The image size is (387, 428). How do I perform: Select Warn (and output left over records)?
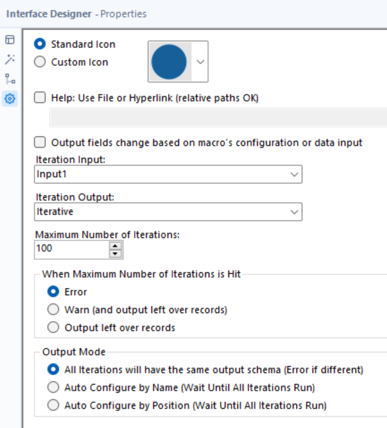pos(54,309)
